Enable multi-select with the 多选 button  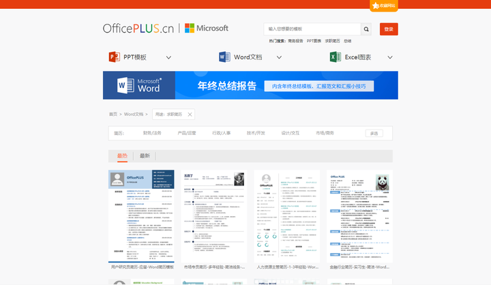click(374, 134)
